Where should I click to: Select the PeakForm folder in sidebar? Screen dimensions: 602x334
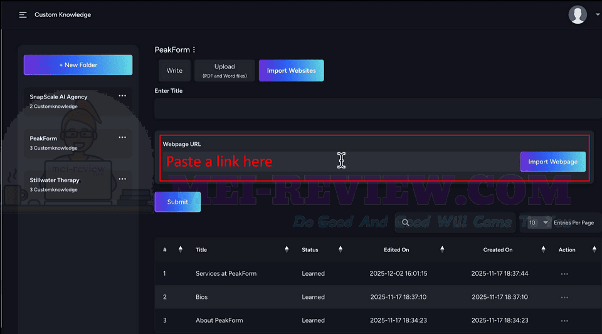pos(78,143)
